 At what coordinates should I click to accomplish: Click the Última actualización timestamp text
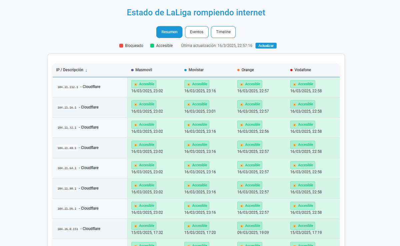click(x=216, y=45)
